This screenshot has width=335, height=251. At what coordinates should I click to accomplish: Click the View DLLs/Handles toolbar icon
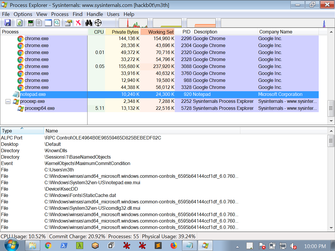click(57, 23)
